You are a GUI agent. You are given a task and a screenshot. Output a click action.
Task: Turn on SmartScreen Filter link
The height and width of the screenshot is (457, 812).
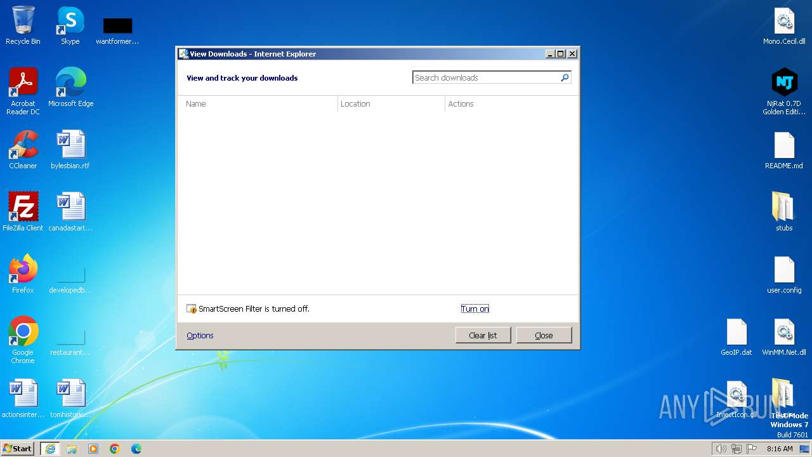point(475,308)
